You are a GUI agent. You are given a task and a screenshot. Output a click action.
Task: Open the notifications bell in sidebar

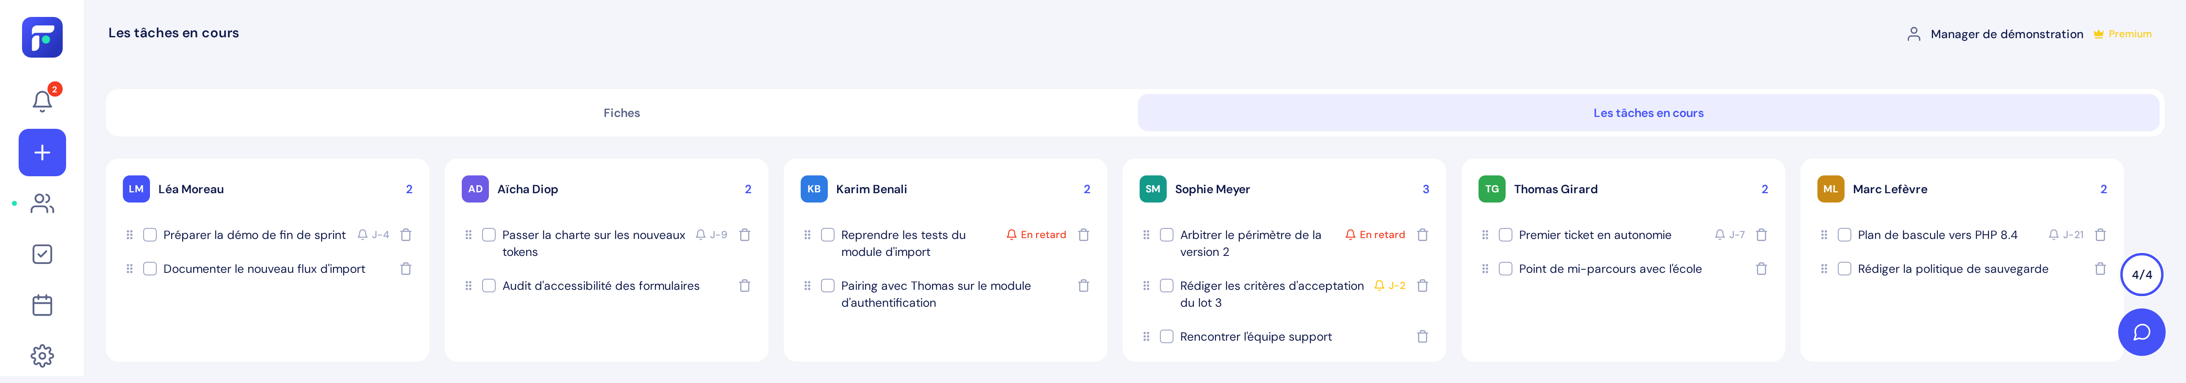42,101
